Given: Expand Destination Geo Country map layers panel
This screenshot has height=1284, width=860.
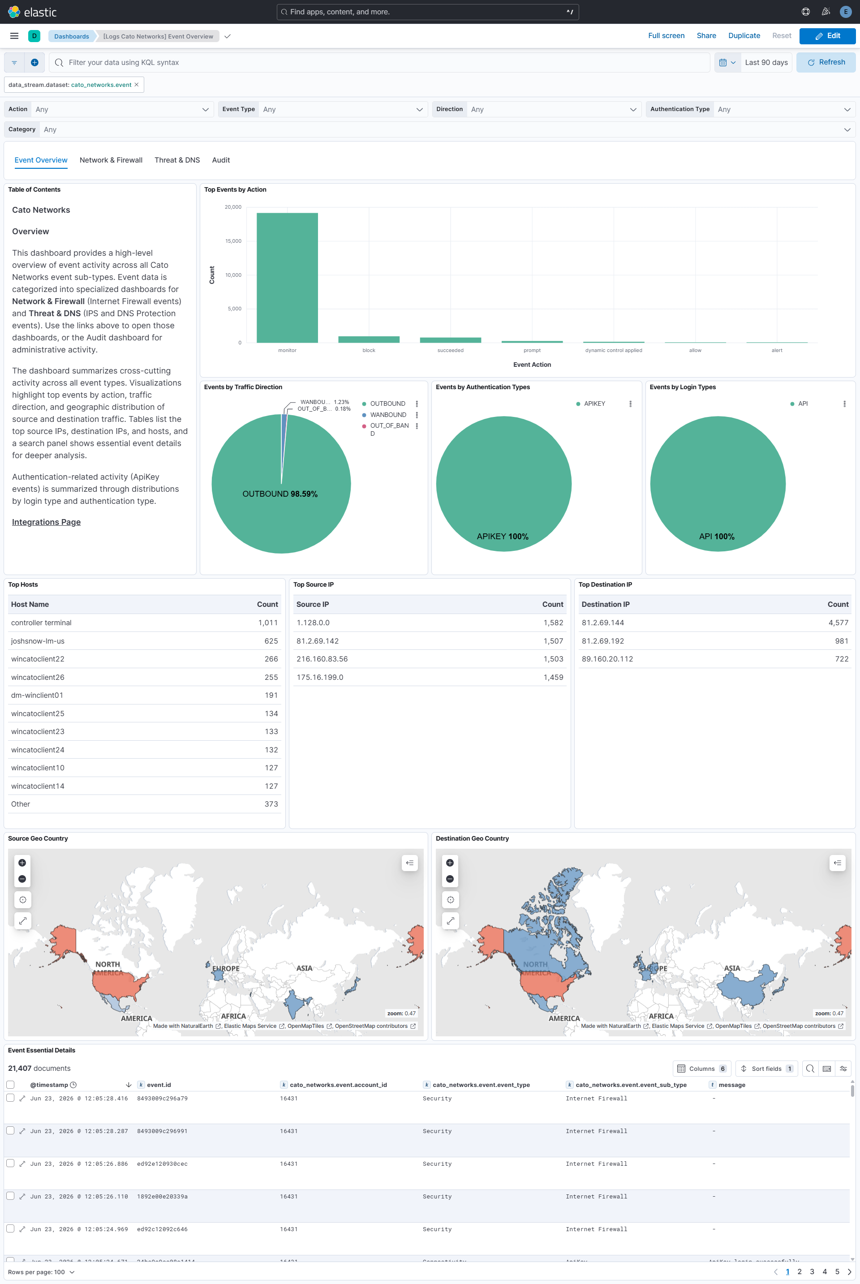Looking at the screenshot, I should coord(838,863).
